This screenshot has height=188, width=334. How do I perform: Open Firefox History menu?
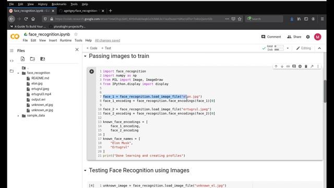tap(43, 4)
